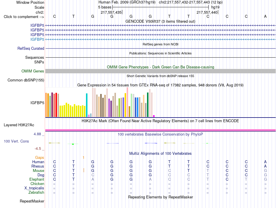Click base 'A' in the complement sequence row

tap(265, 16)
